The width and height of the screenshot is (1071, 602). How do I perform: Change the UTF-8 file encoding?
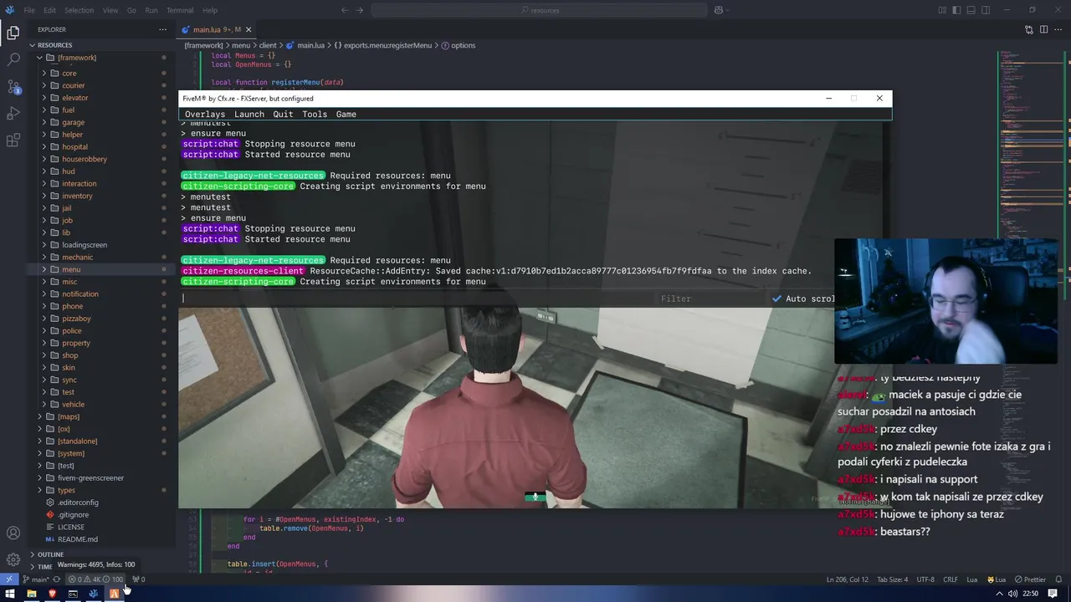click(x=925, y=579)
